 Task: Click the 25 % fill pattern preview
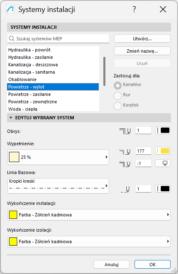(14, 157)
